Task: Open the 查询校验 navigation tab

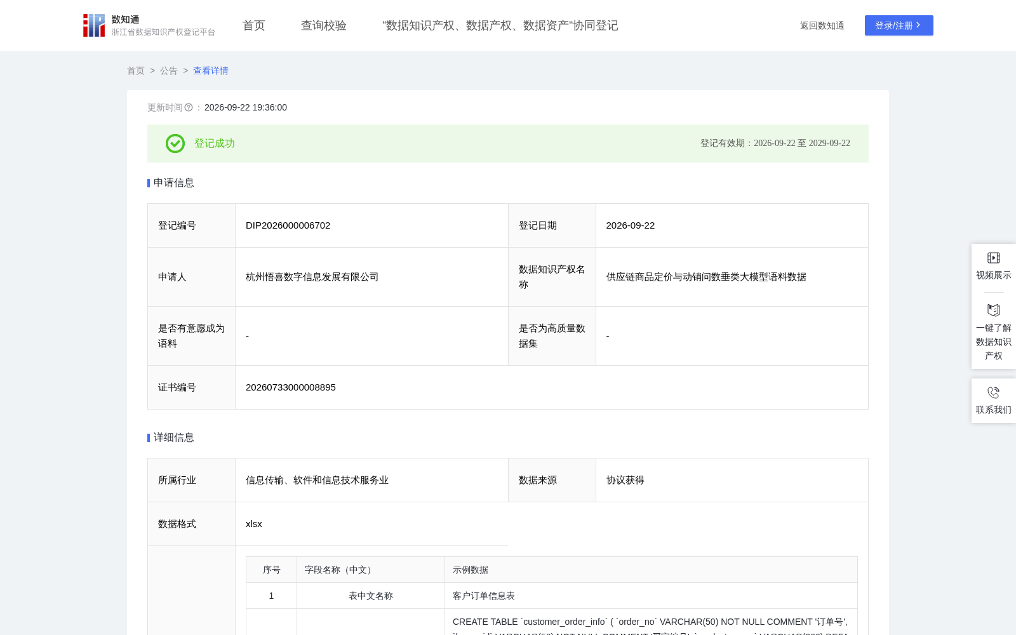Action: pos(324,25)
